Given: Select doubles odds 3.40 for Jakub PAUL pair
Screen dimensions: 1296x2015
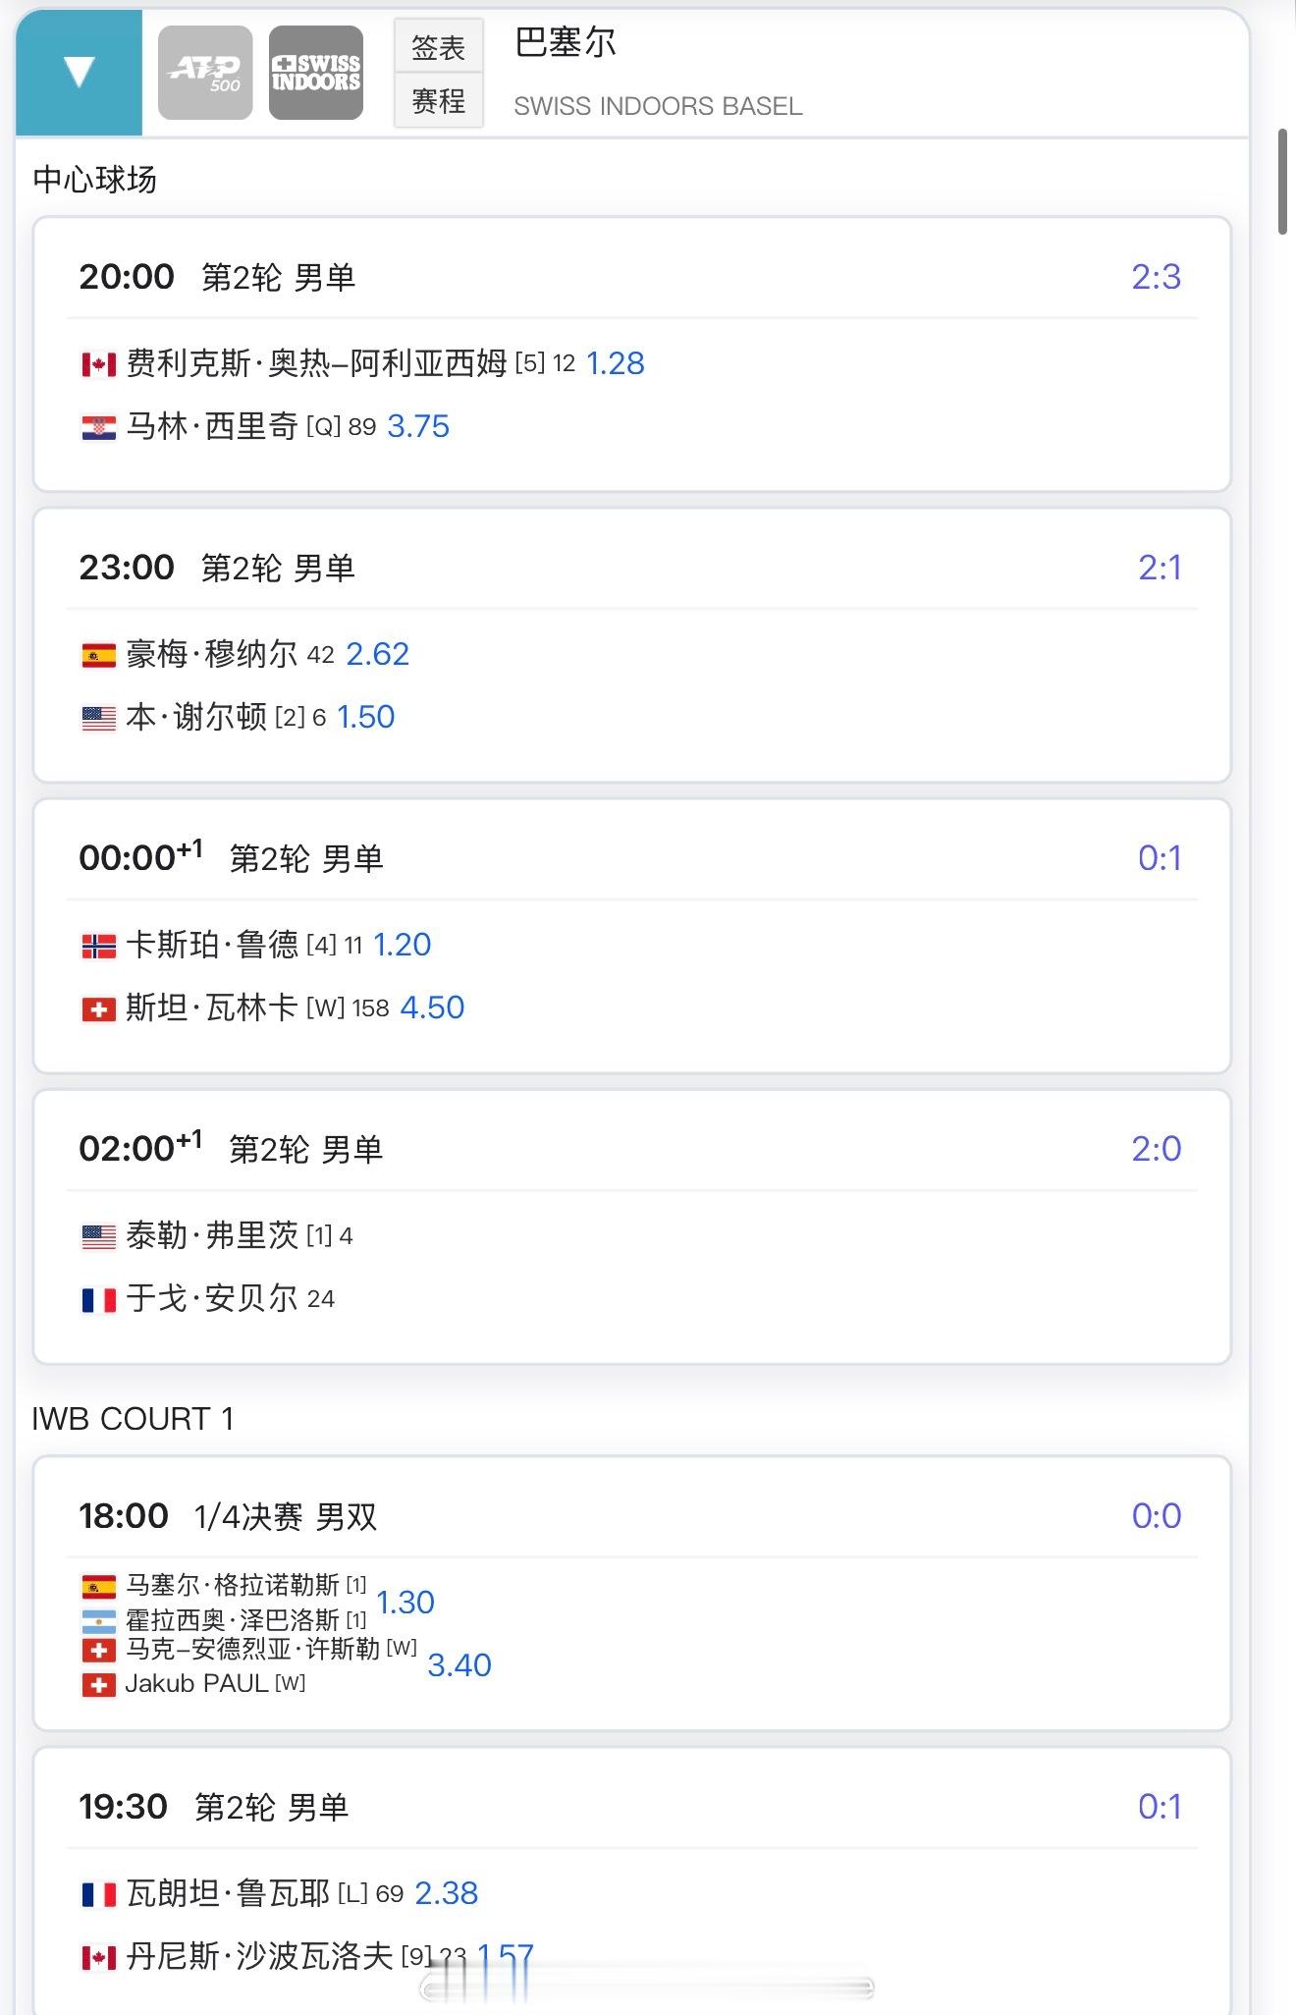Looking at the screenshot, I should (459, 1665).
